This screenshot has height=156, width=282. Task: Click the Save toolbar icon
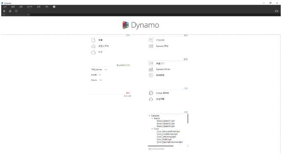coord(16,11)
